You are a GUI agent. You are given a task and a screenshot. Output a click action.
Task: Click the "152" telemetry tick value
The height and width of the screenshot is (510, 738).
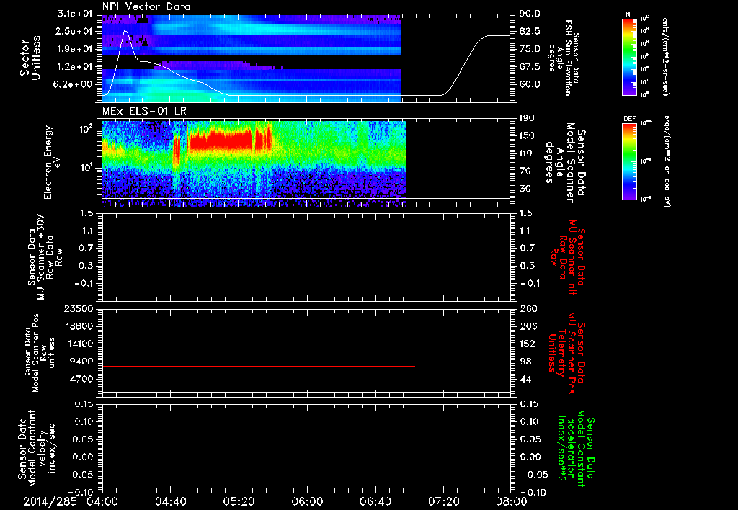[x=528, y=344]
